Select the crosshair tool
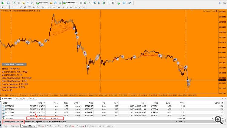 click(x=7, y=7)
